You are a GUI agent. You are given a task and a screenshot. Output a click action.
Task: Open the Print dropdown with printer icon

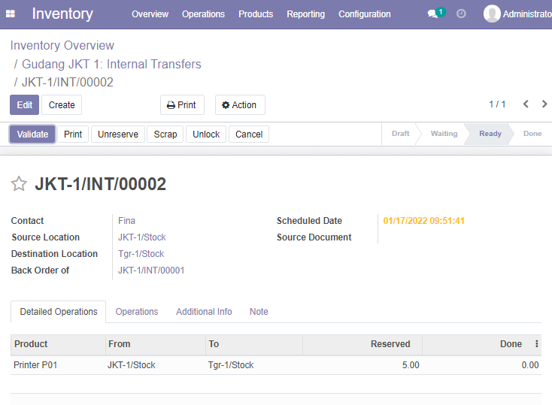coord(182,105)
